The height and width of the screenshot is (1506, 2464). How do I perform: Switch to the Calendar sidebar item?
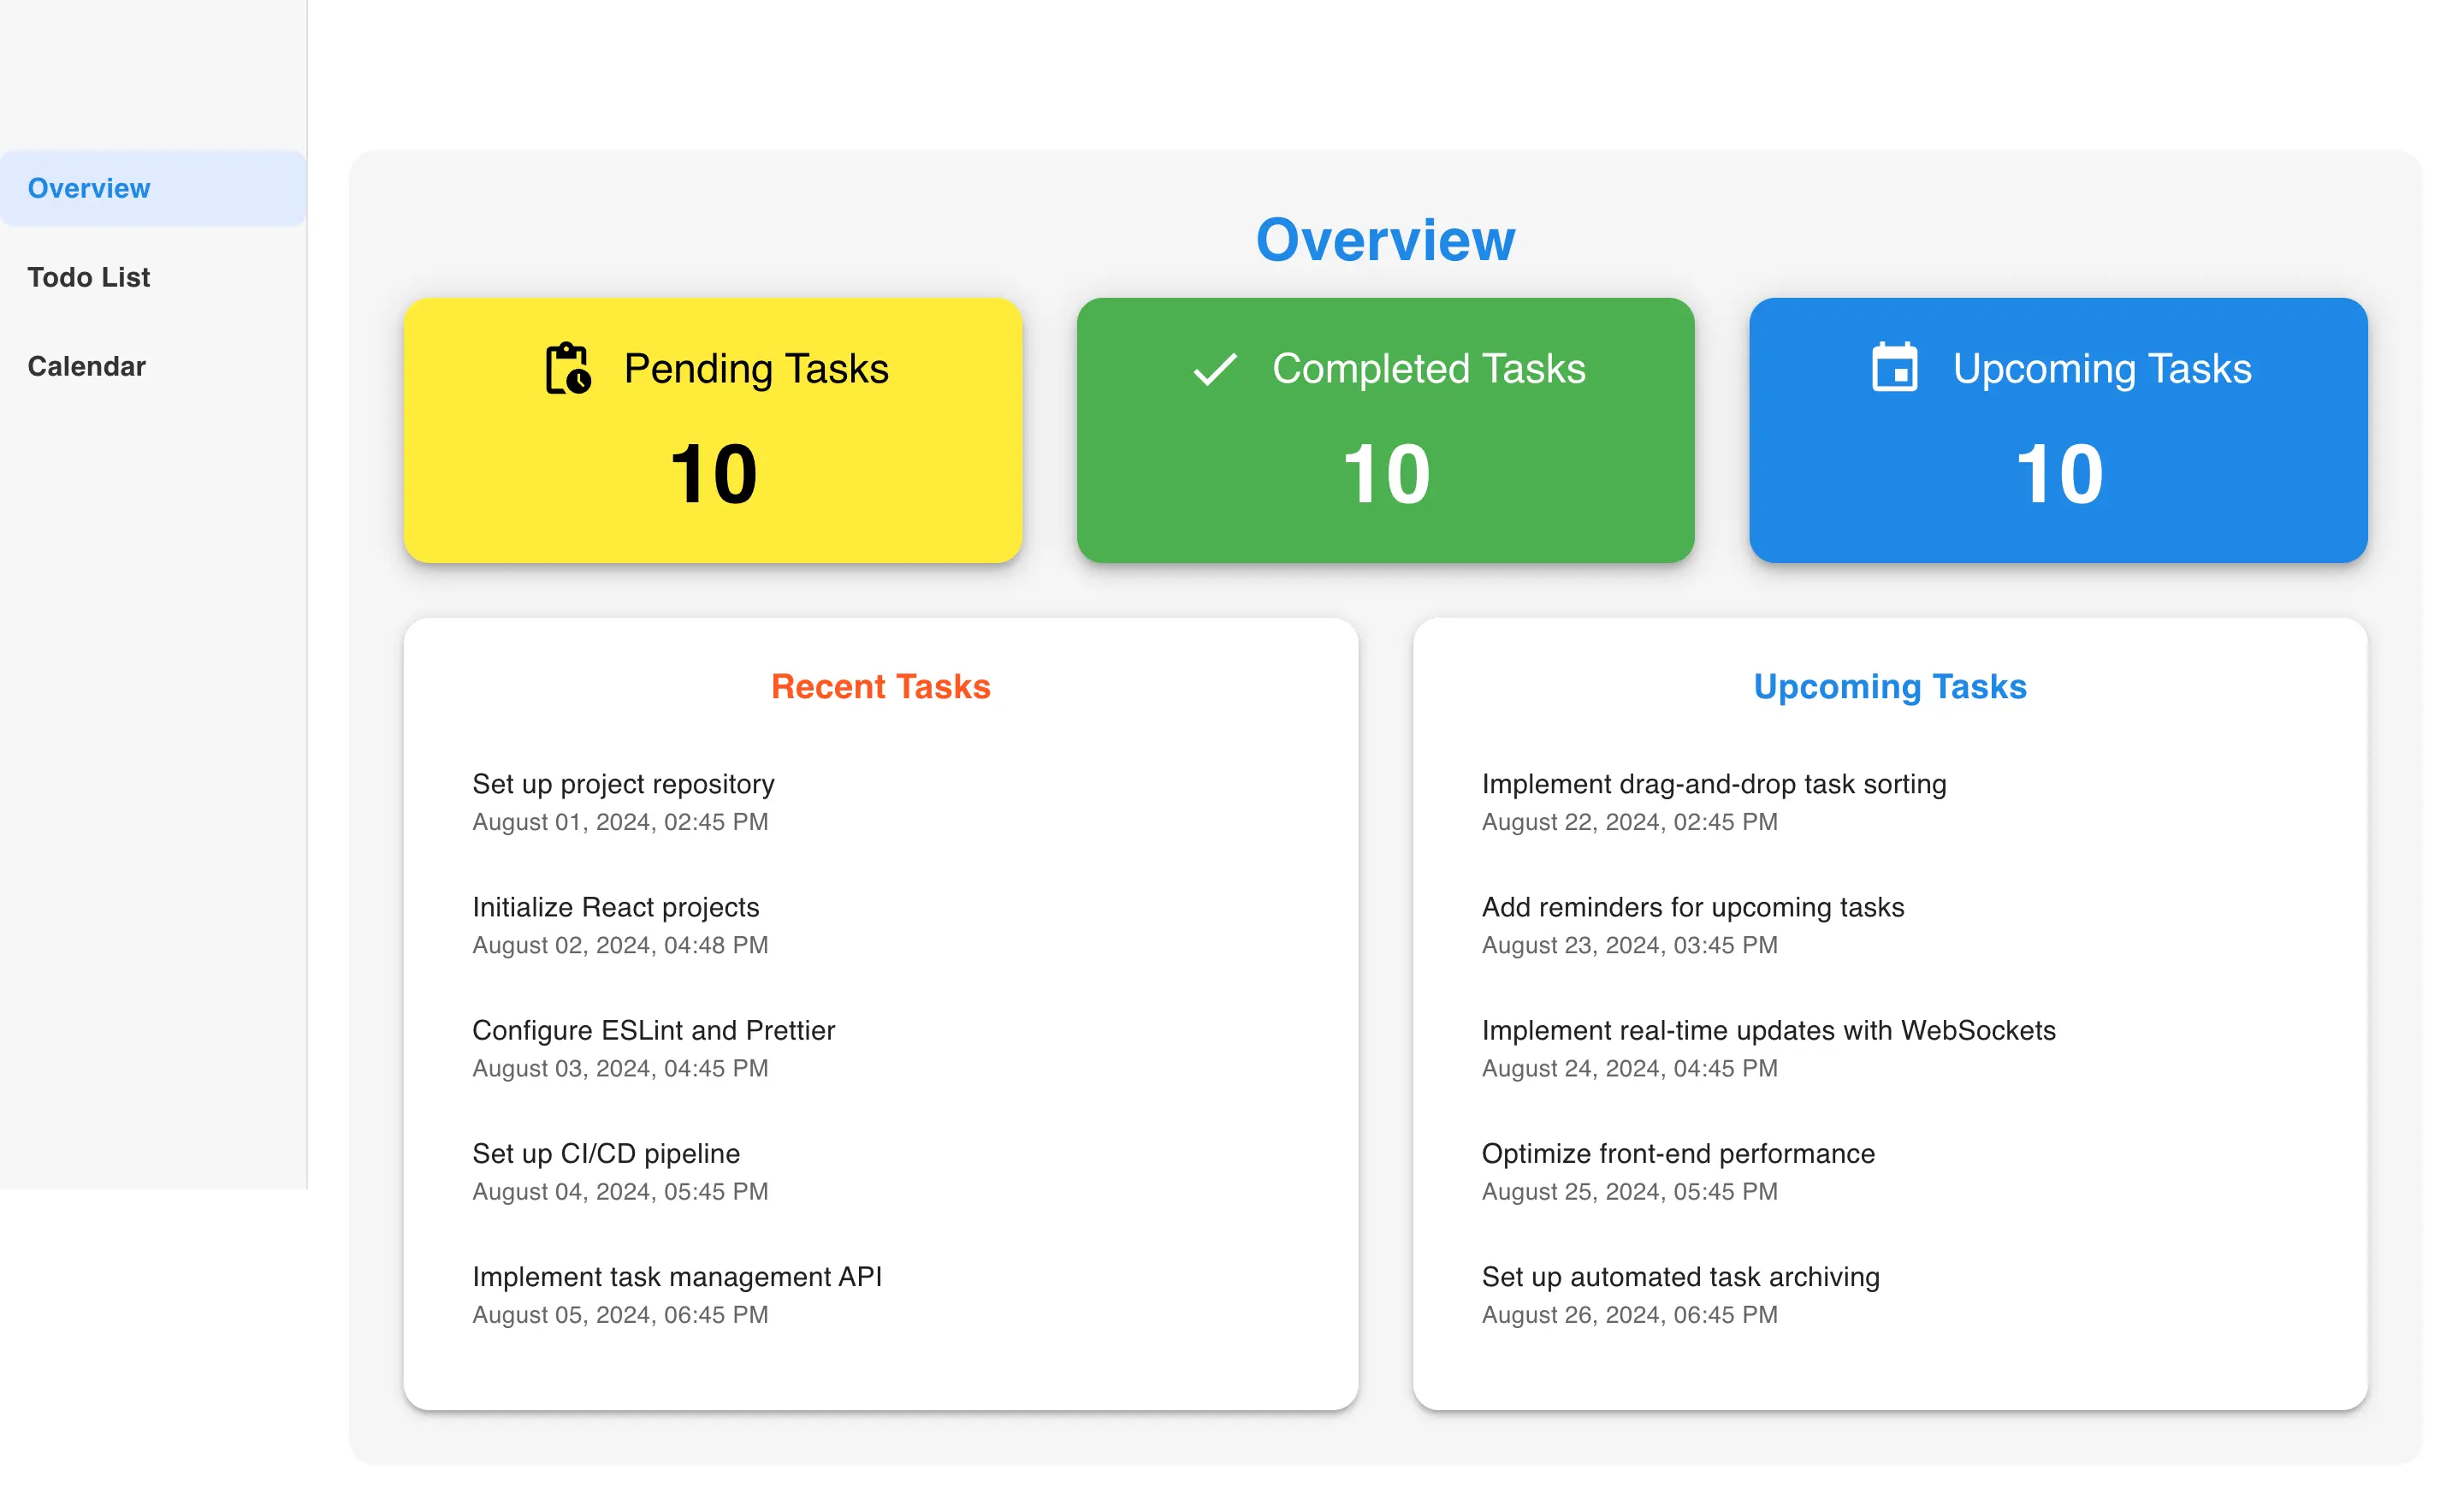(x=87, y=366)
